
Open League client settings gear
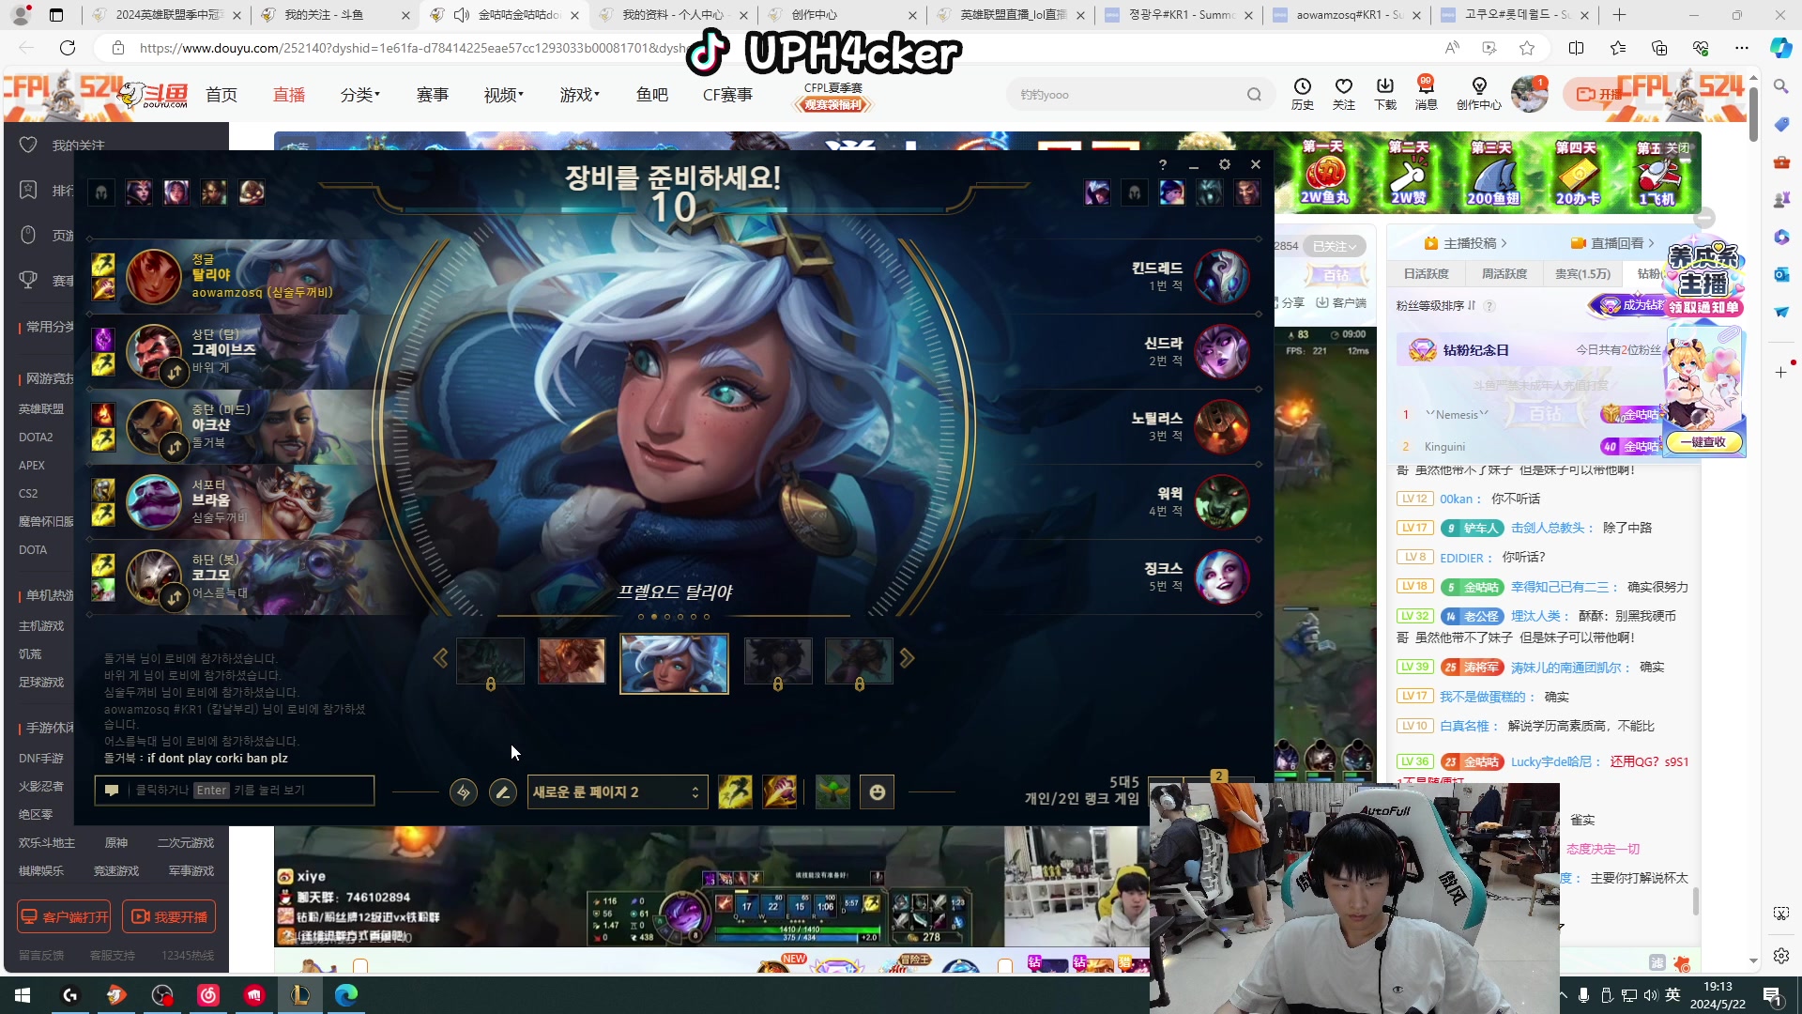coord(1225,164)
